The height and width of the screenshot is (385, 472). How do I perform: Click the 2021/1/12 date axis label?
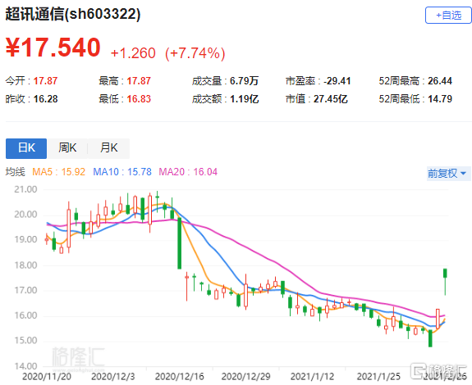pyautogui.click(x=312, y=377)
